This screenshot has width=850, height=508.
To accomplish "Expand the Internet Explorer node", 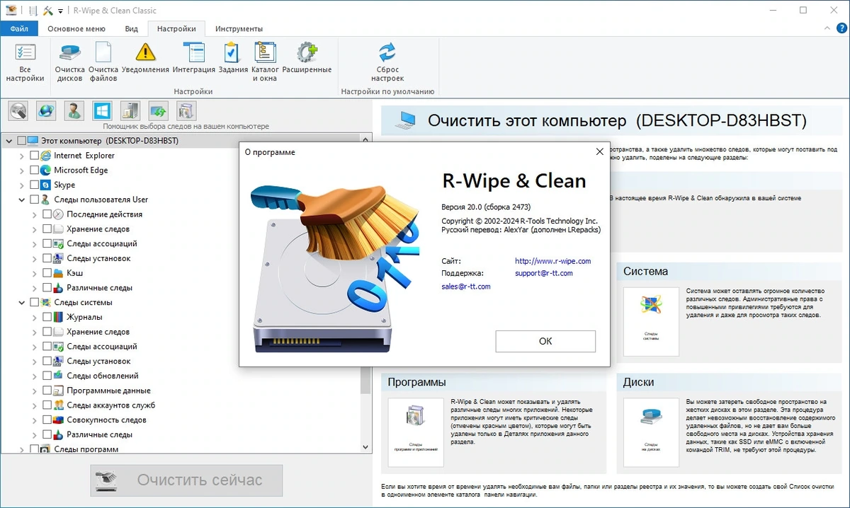I will tap(22, 156).
